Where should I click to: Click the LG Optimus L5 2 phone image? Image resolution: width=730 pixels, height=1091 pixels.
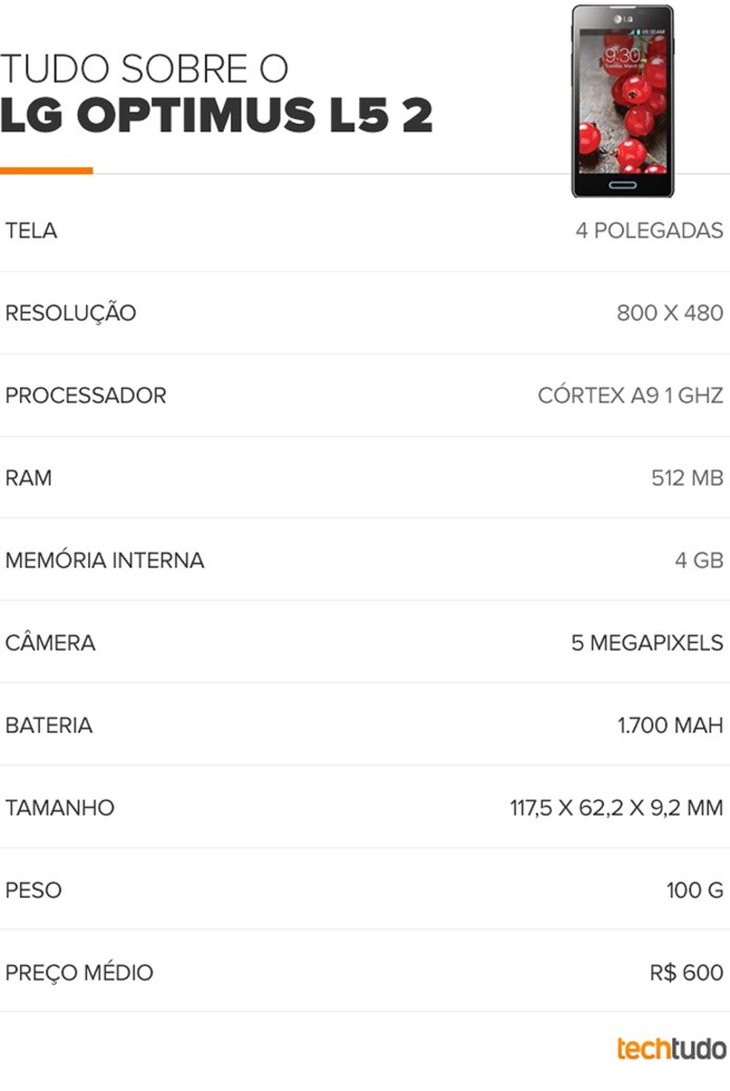[x=622, y=101]
